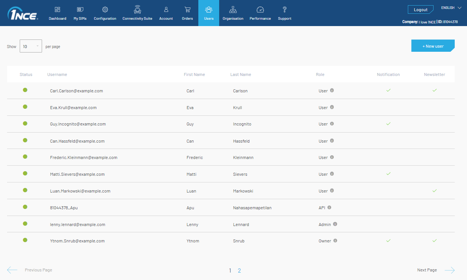Click info icon beside Owner role
This screenshot has width=467, height=280.
tap(335, 241)
